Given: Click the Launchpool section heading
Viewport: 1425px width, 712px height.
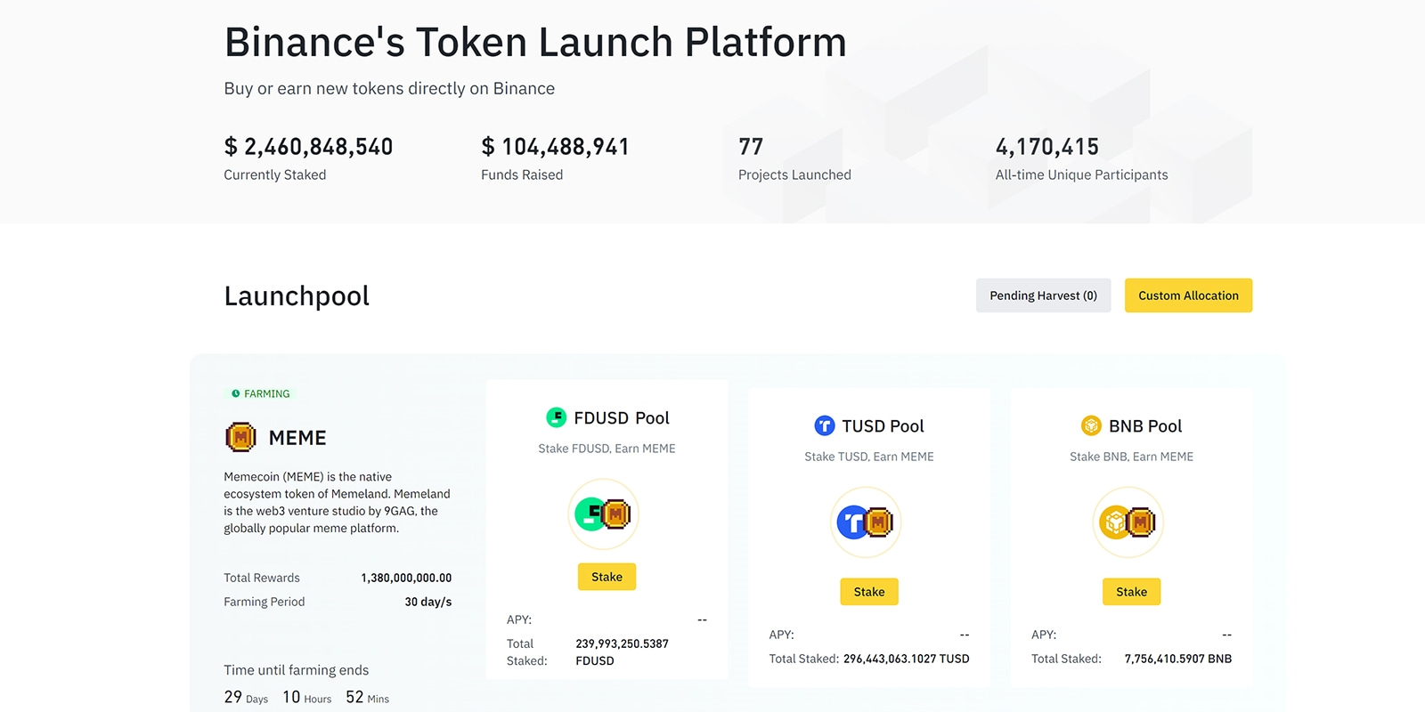Looking at the screenshot, I should (x=297, y=295).
